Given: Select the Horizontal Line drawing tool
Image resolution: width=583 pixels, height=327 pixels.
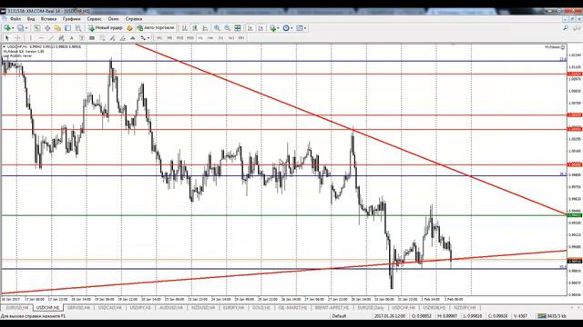Looking at the screenshot, I should pos(41,38).
